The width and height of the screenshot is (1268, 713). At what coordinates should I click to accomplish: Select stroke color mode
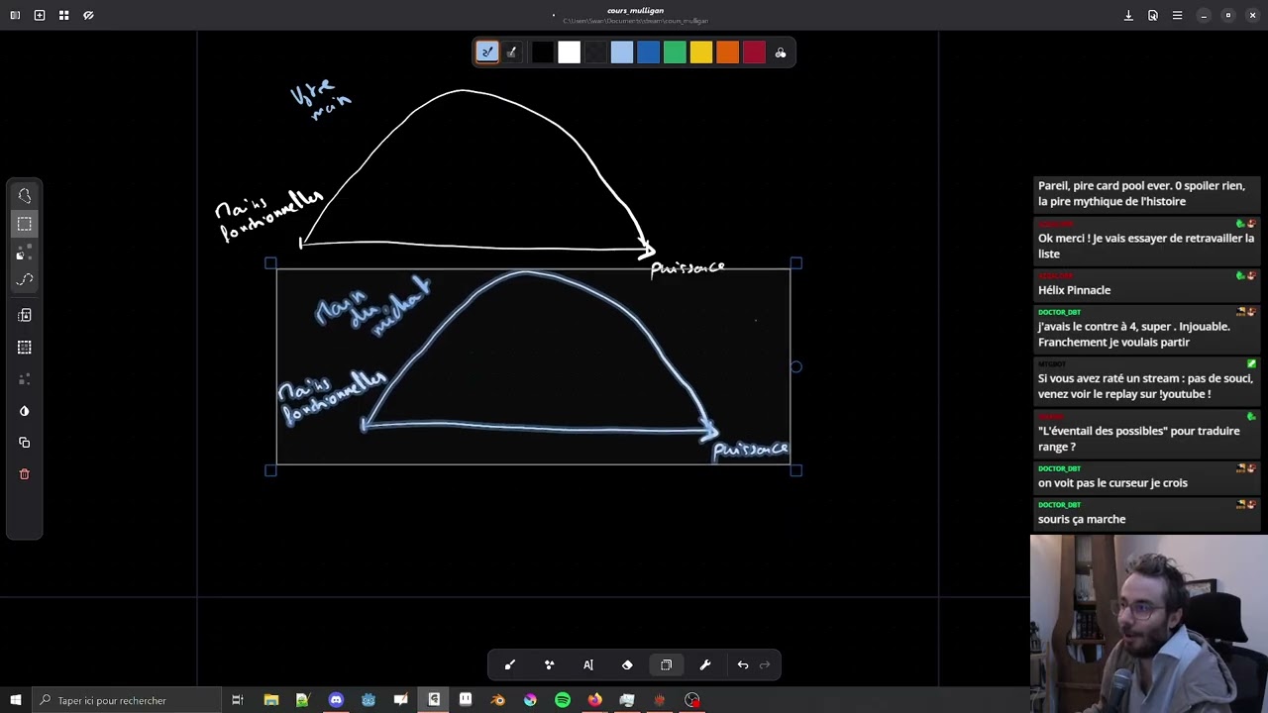point(487,52)
